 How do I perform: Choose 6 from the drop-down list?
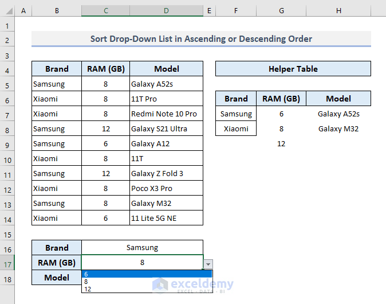click(147, 274)
